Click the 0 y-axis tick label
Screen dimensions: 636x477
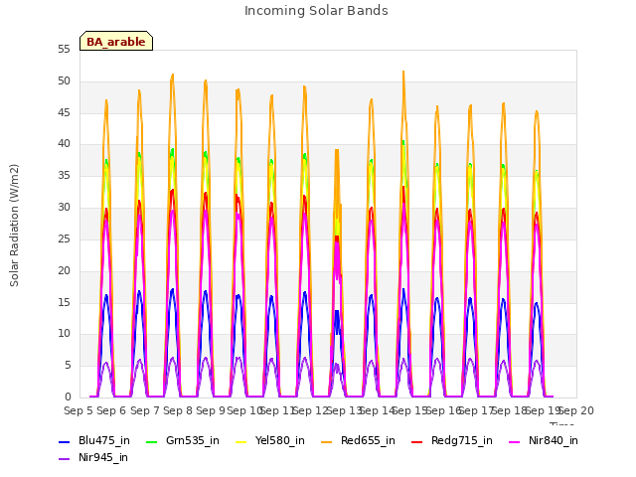[68, 397]
